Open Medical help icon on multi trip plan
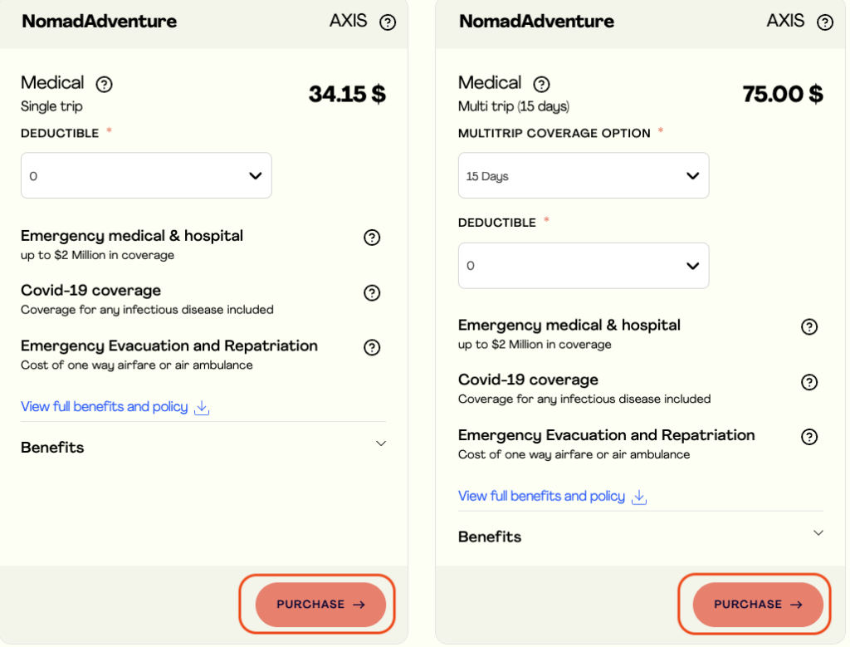The image size is (850, 647). [541, 84]
